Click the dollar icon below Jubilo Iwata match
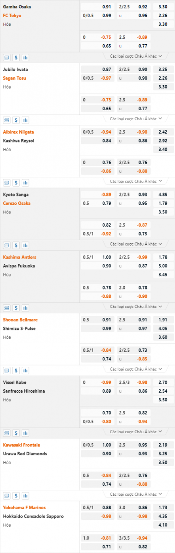The height and width of the screenshot is (553, 175). pyautogui.click(x=16, y=120)
